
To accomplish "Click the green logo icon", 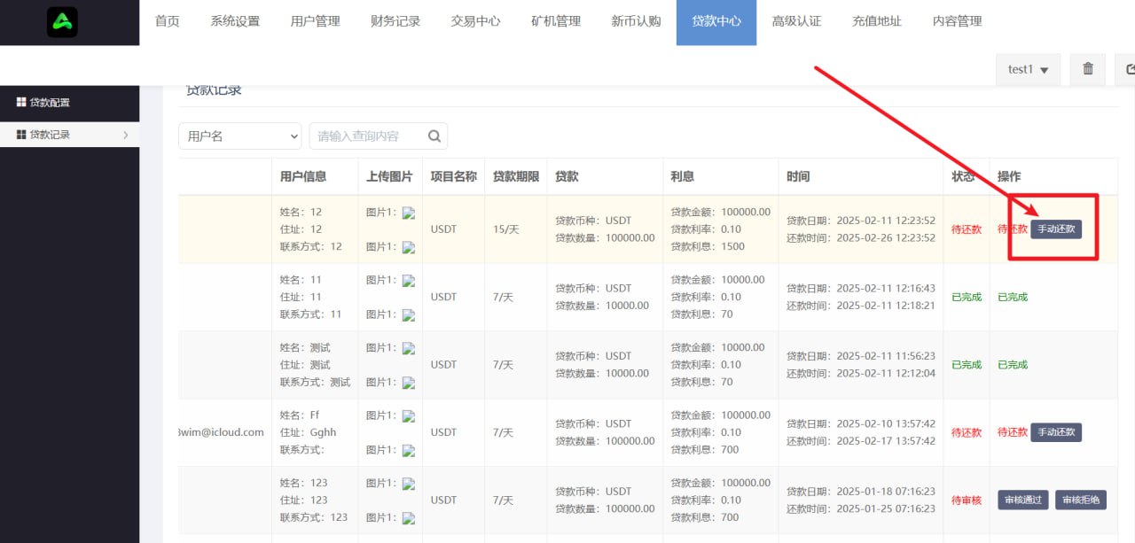I will pyautogui.click(x=63, y=22).
